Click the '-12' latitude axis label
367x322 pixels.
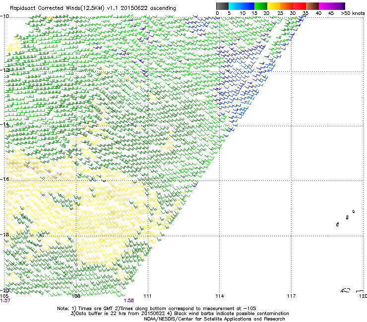[x=5, y=70]
